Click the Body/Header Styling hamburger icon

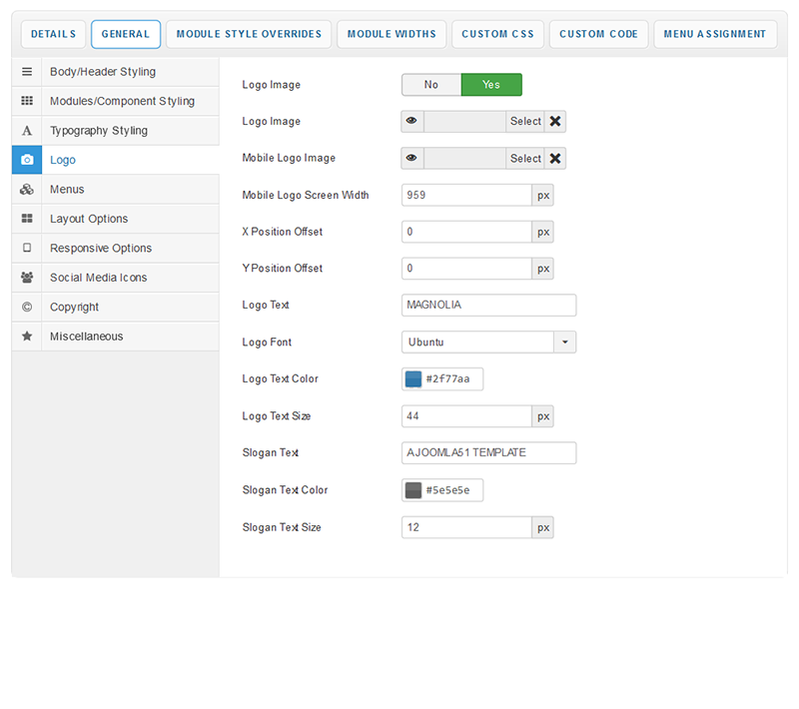(x=27, y=72)
